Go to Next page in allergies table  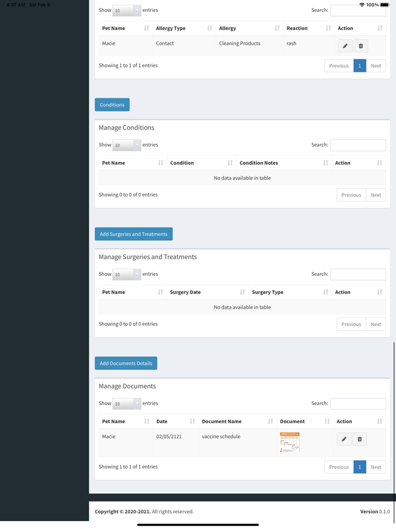[376, 66]
